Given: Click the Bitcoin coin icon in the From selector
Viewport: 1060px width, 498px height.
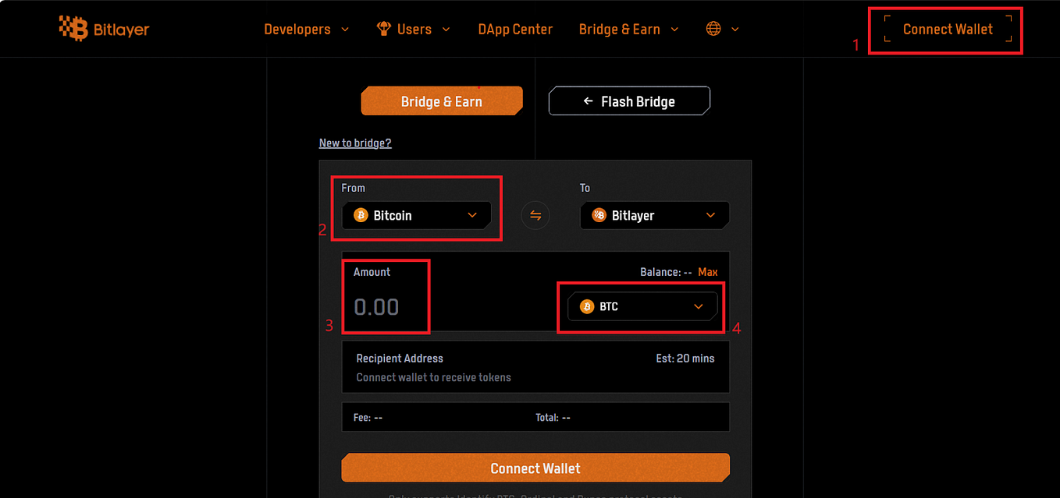Looking at the screenshot, I should pyautogui.click(x=360, y=214).
